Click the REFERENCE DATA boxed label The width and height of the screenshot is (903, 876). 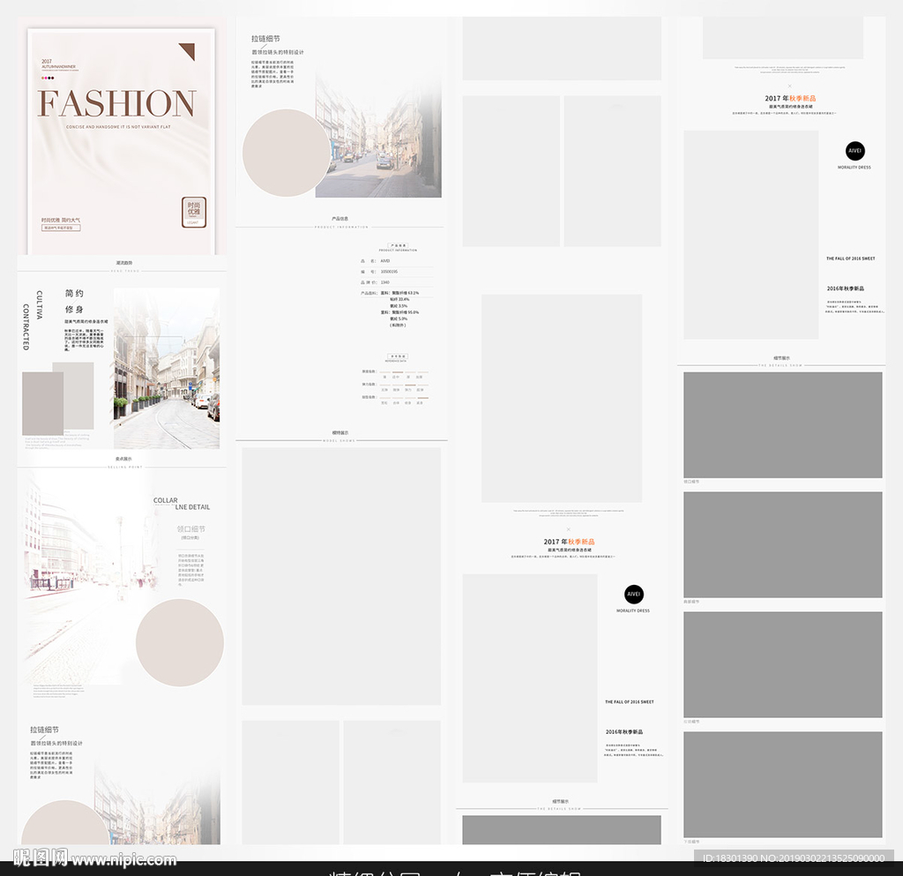pos(398,357)
